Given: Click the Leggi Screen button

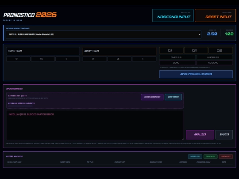Looking at the screenshot, I should 173,97.
